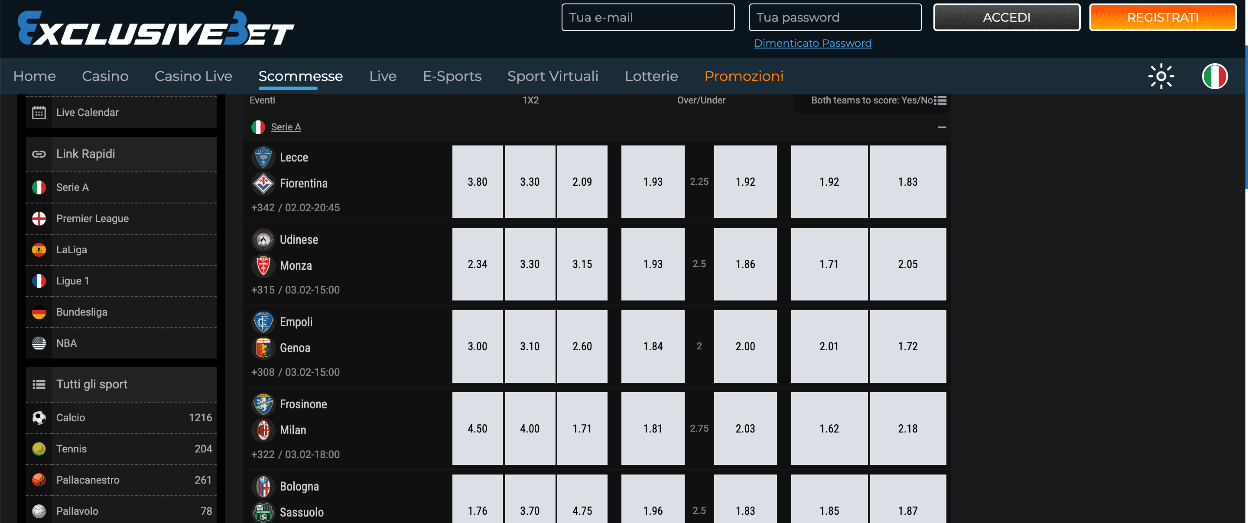Viewport: 1248px width, 523px height.
Task: Open the Italian flag language selector
Action: (x=1215, y=77)
